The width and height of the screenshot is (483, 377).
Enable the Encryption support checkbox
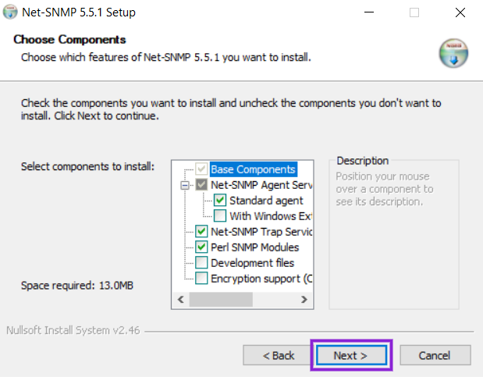(201, 279)
